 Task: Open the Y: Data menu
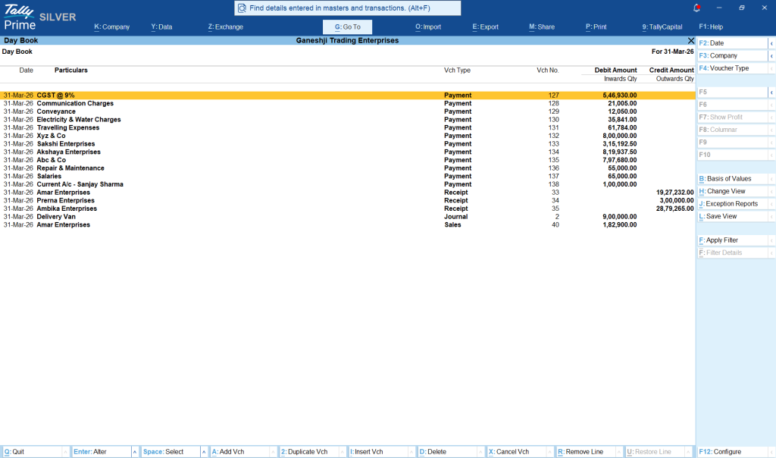click(162, 27)
